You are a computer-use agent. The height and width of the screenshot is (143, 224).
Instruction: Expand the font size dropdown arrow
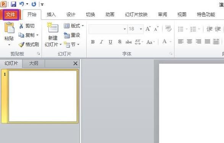(x=141, y=29)
